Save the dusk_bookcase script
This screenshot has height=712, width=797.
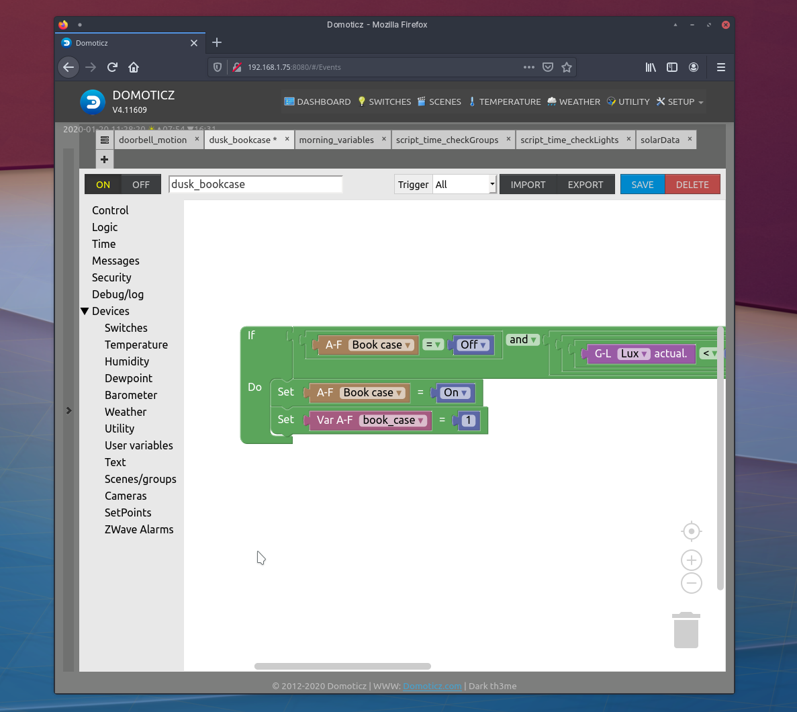pos(642,183)
